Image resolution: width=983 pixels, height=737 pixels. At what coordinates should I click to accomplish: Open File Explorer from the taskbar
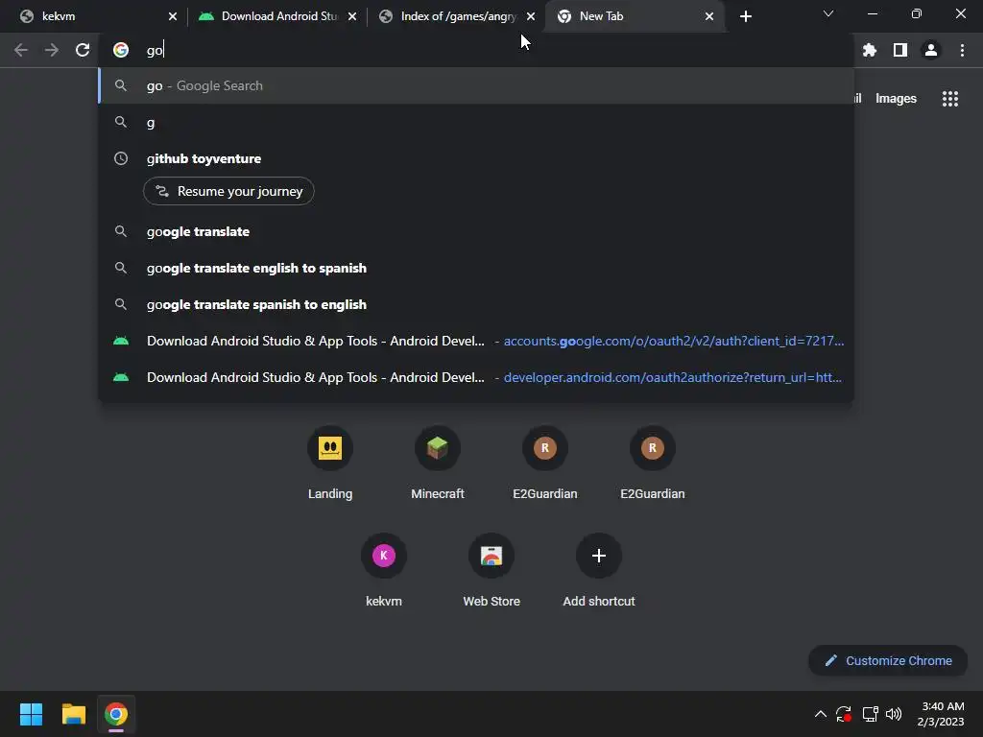pyautogui.click(x=73, y=714)
